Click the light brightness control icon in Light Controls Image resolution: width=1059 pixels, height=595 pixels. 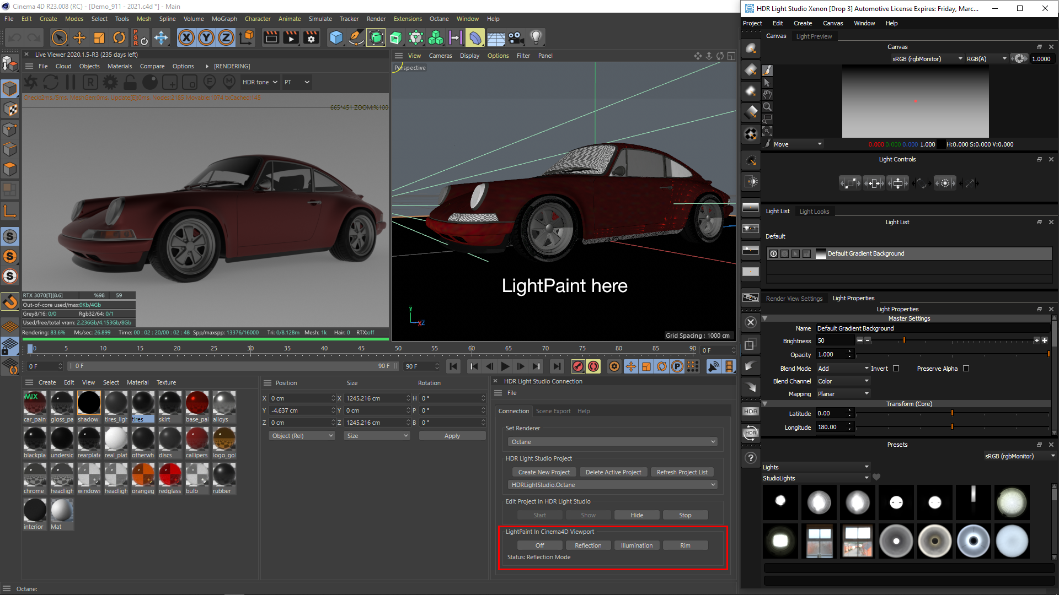click(945, 183)
